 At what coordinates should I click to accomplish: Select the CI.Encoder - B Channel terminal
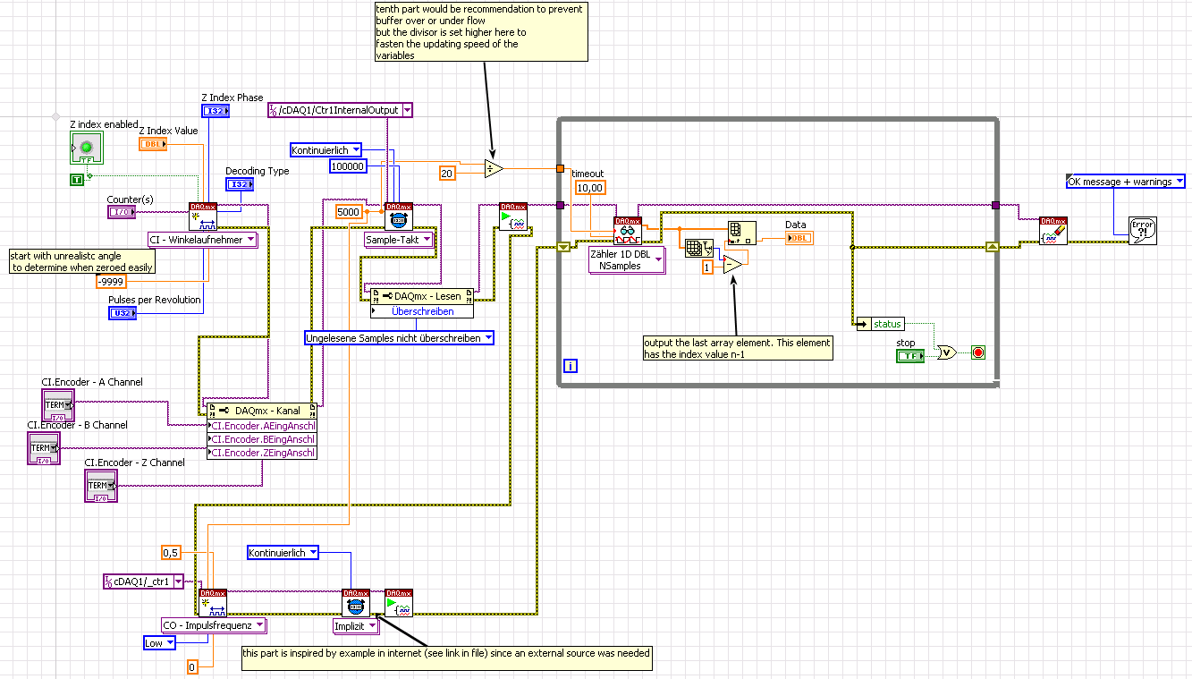pos(45,447)
